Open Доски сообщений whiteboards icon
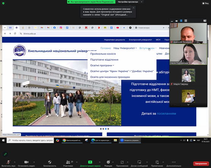 coord(139,162)
